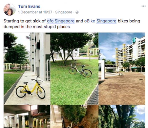
Task: Click the distant bikes on the brick plaza
Action: (121, 75)
